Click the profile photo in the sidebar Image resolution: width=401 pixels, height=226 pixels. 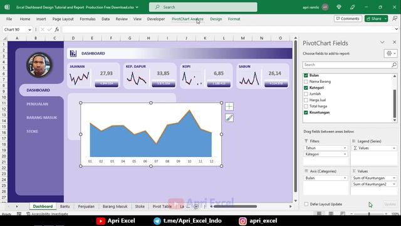point(39,65)
